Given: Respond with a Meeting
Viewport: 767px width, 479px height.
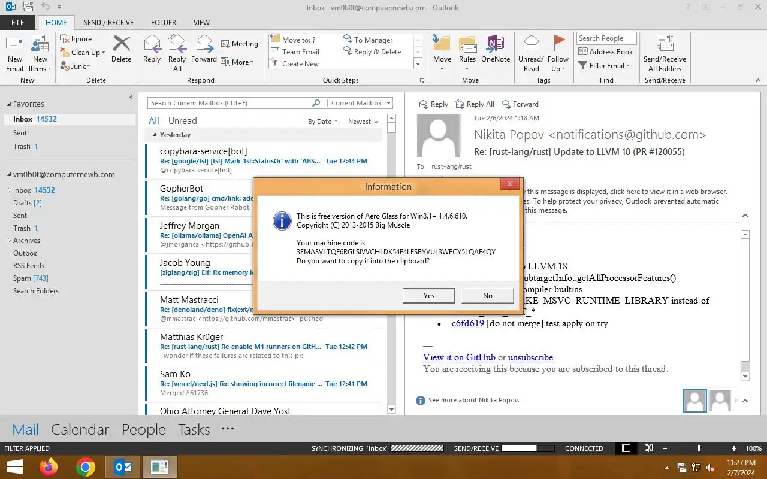Looking at the screenshot, I should click(x=239, y=44).
